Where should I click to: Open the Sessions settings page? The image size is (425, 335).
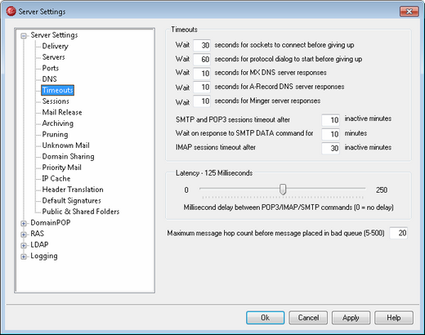point(56,101)
